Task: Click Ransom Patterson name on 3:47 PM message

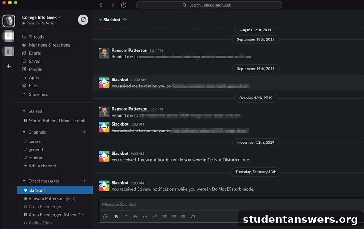Action: pyautogui.click(x=129, y=109)
